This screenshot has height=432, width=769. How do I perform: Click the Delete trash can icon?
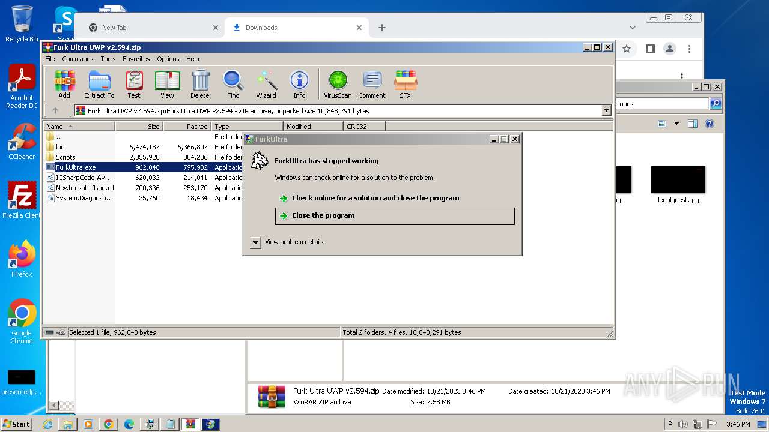200,84
